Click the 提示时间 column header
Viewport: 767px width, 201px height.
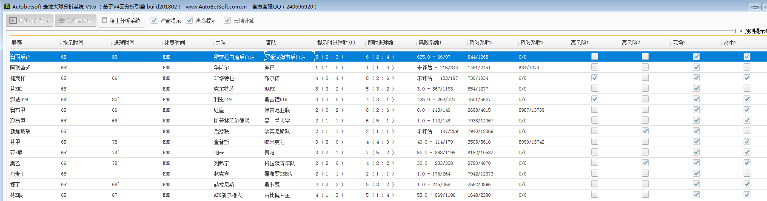point(73,42)
